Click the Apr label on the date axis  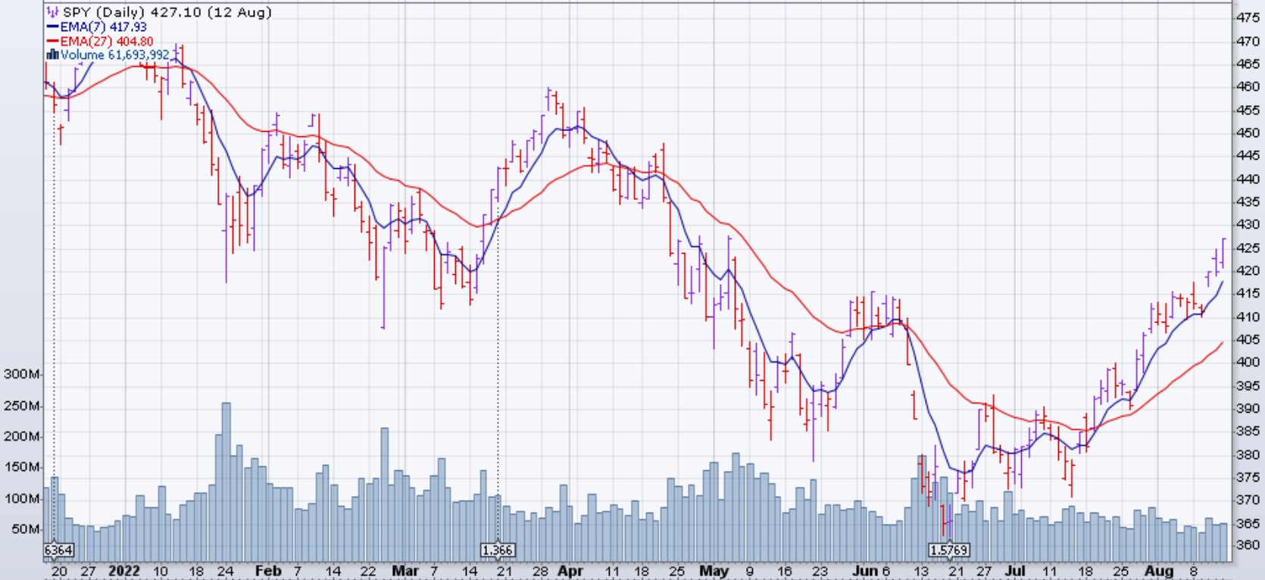tap(570, 571)
